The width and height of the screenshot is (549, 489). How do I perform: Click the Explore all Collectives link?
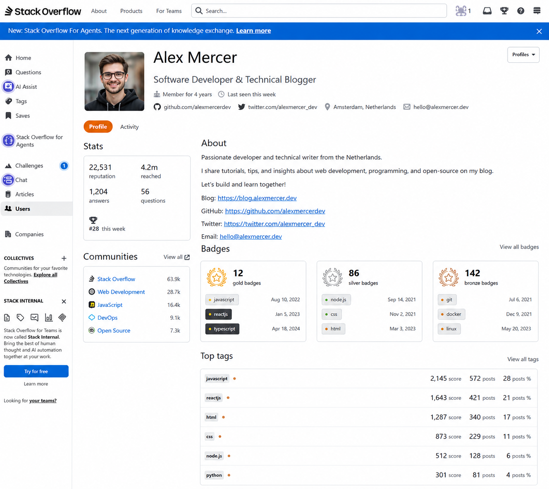(31, 278)
